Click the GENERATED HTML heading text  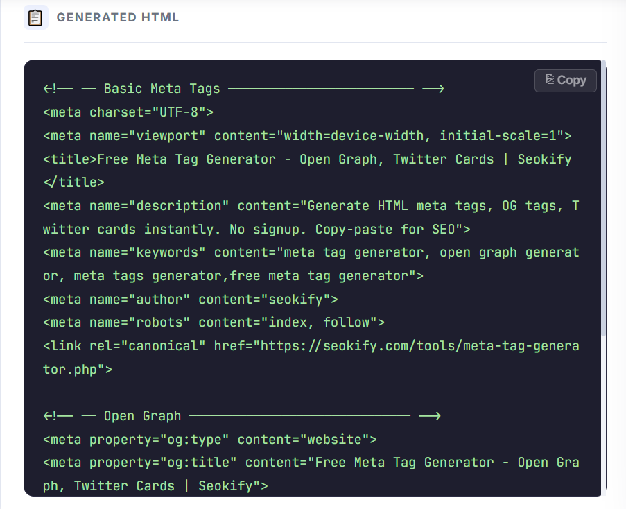[x=118, y=17]
